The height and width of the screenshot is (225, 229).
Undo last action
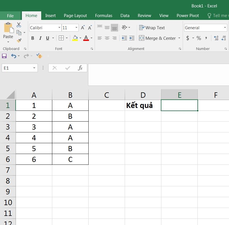click(14, 56)
